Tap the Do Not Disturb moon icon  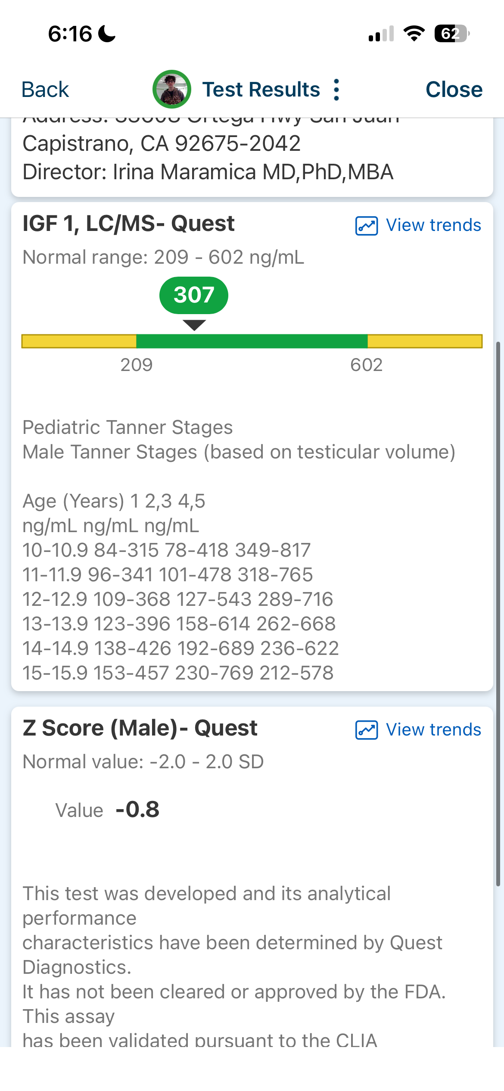point(107,34)
